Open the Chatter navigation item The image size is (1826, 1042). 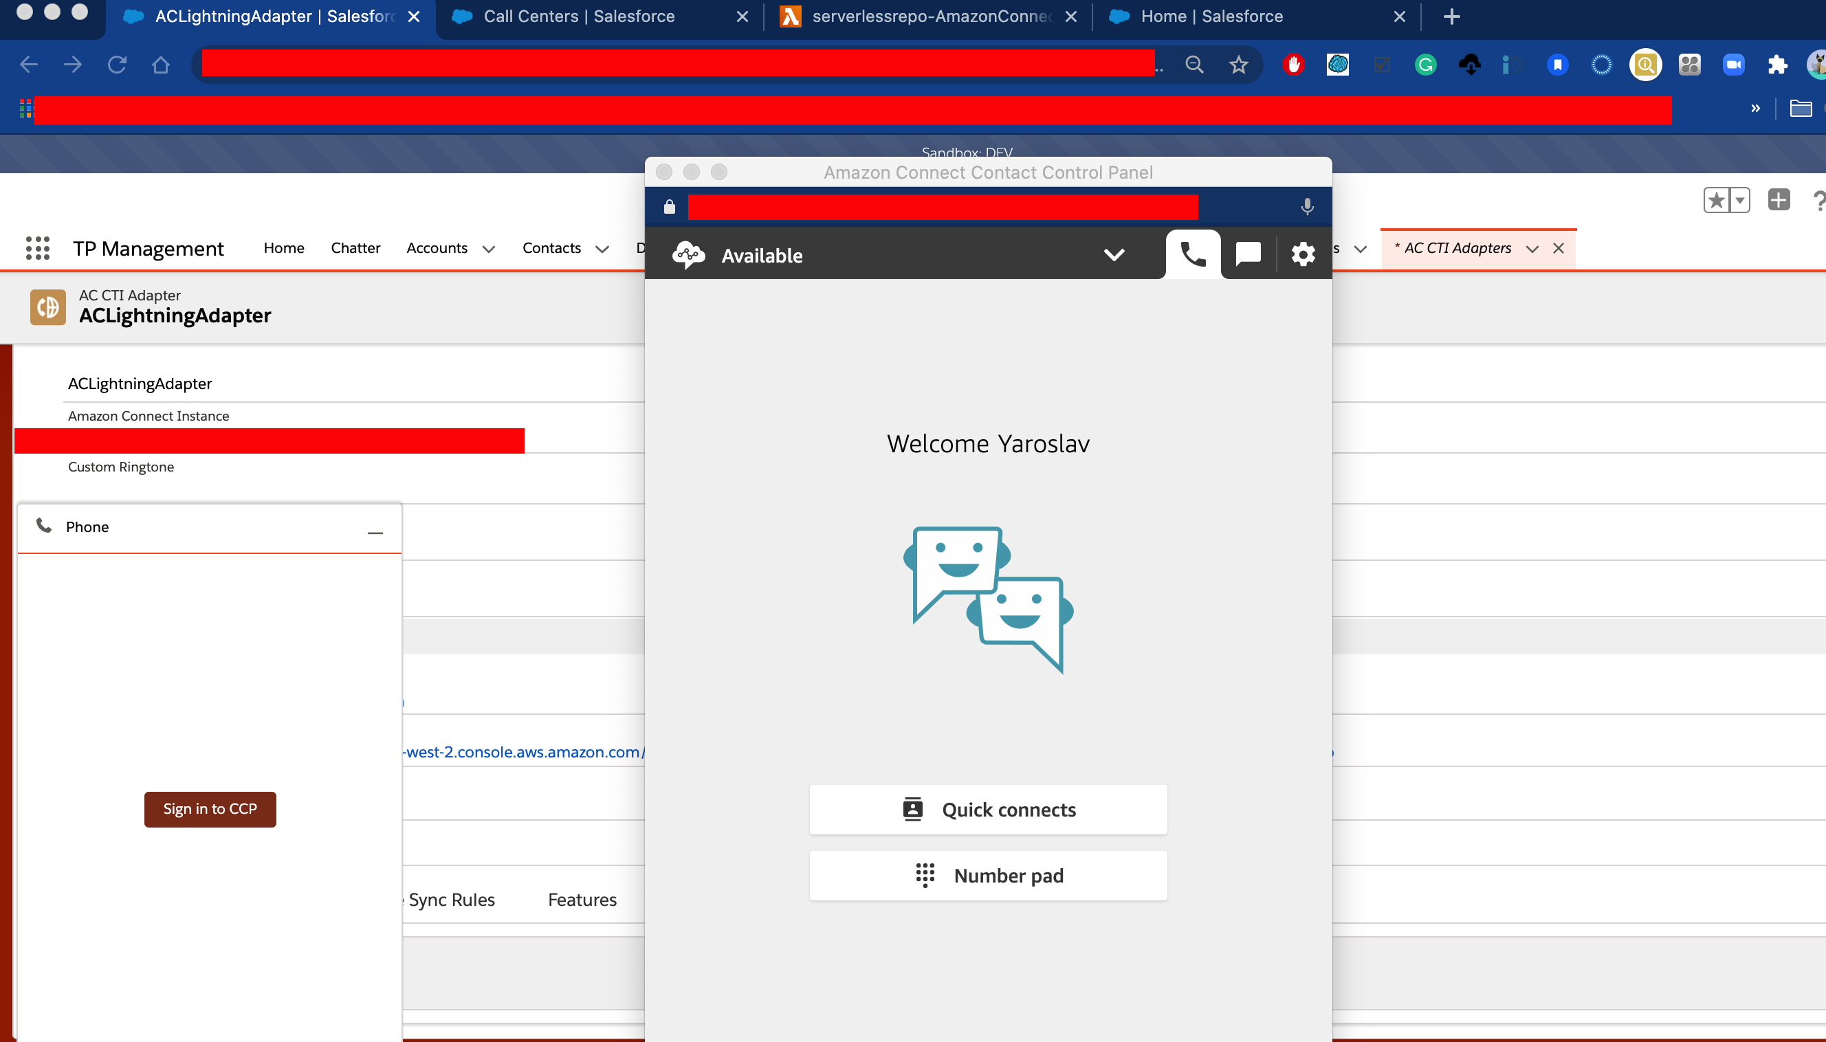click(x=355, y=247)
